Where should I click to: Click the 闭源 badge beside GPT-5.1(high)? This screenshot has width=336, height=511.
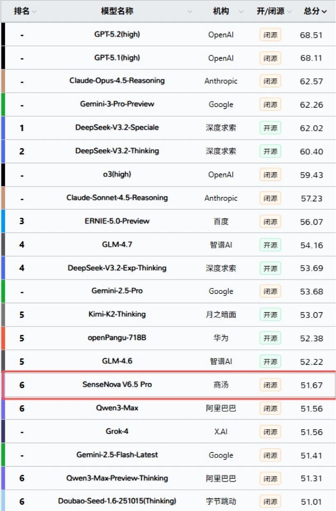pyautogui.click(x=270, y=58)
